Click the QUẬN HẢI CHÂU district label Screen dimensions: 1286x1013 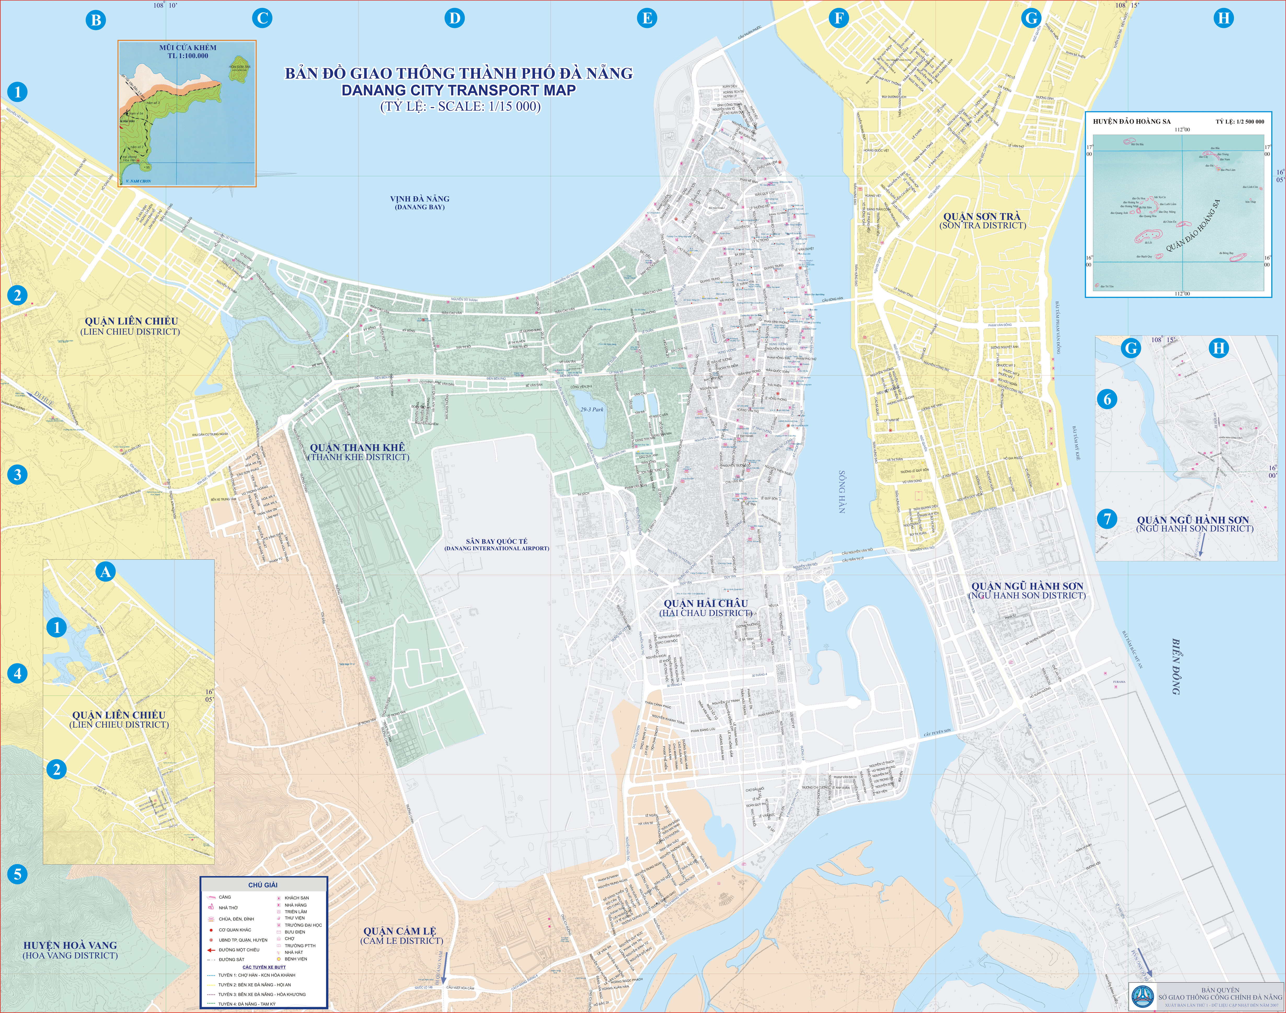(x=706, y=608)
